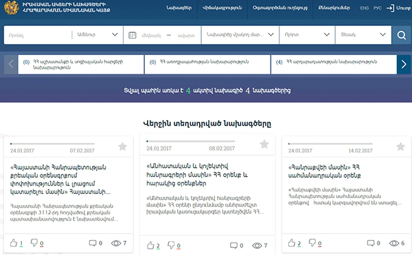Click views eye icon on draft ending 07.02.2017
The image size is (412, 255).
(116, 243)
